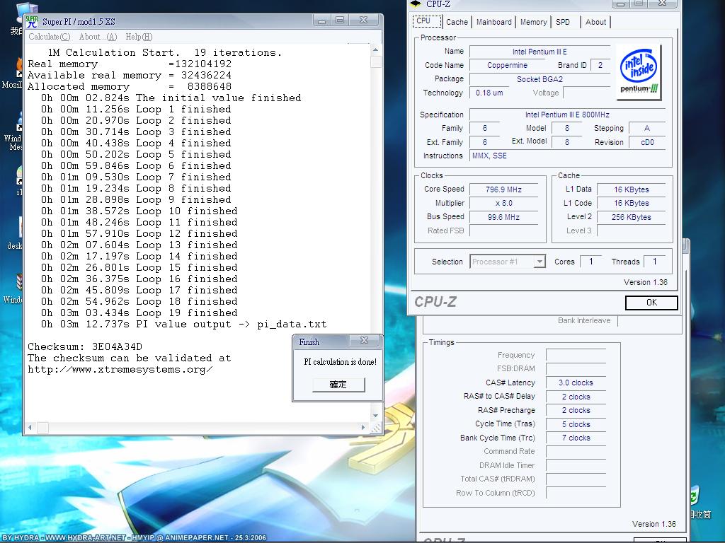Click the Checksum: 3E04A34D line
725x543 pixels.
(x=85, y=346)
